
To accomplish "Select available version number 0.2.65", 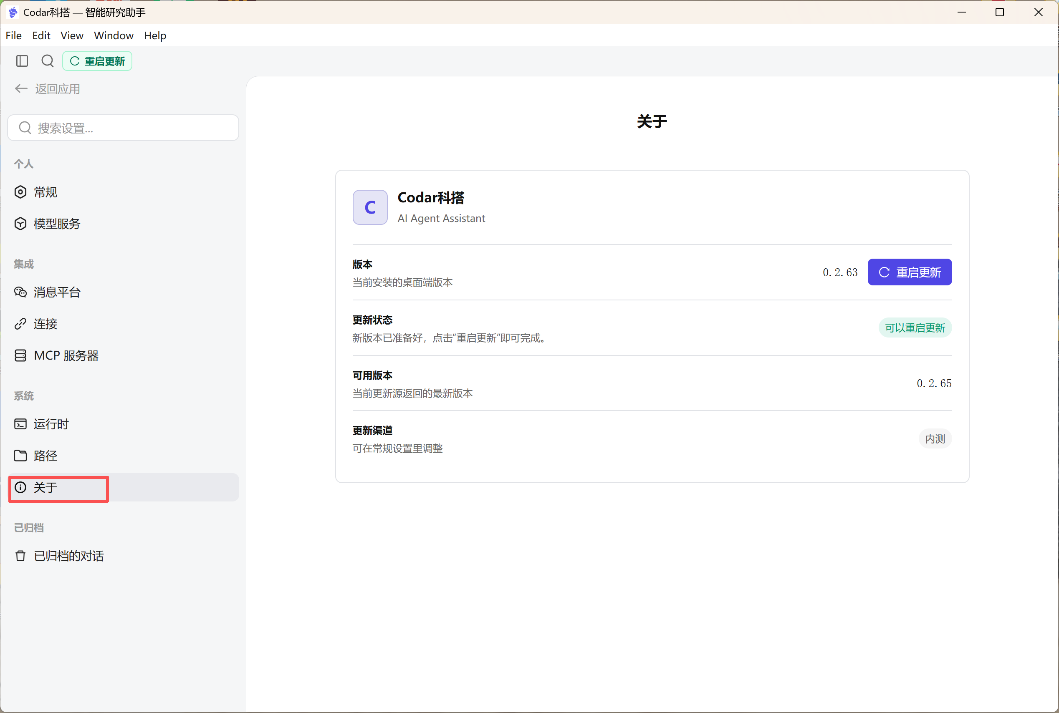I will 934,383.
